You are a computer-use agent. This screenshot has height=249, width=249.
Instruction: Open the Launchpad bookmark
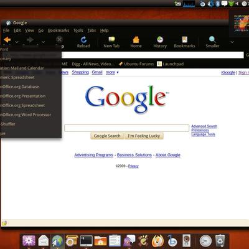click(171, 64)
